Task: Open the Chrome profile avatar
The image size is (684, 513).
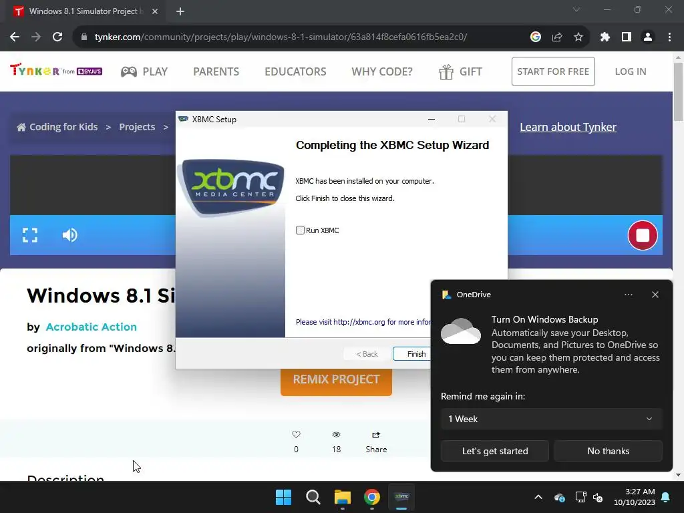Action: tap(648, 37)
